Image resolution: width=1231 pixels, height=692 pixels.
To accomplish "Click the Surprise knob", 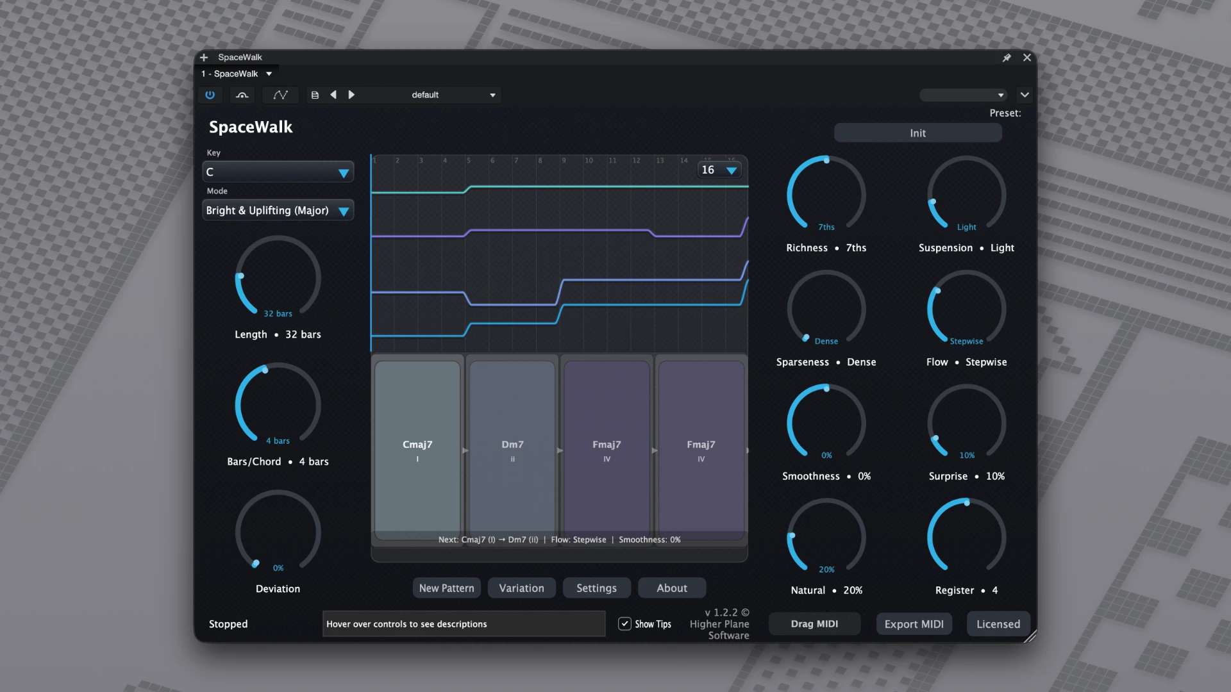I will coord(966,423).
